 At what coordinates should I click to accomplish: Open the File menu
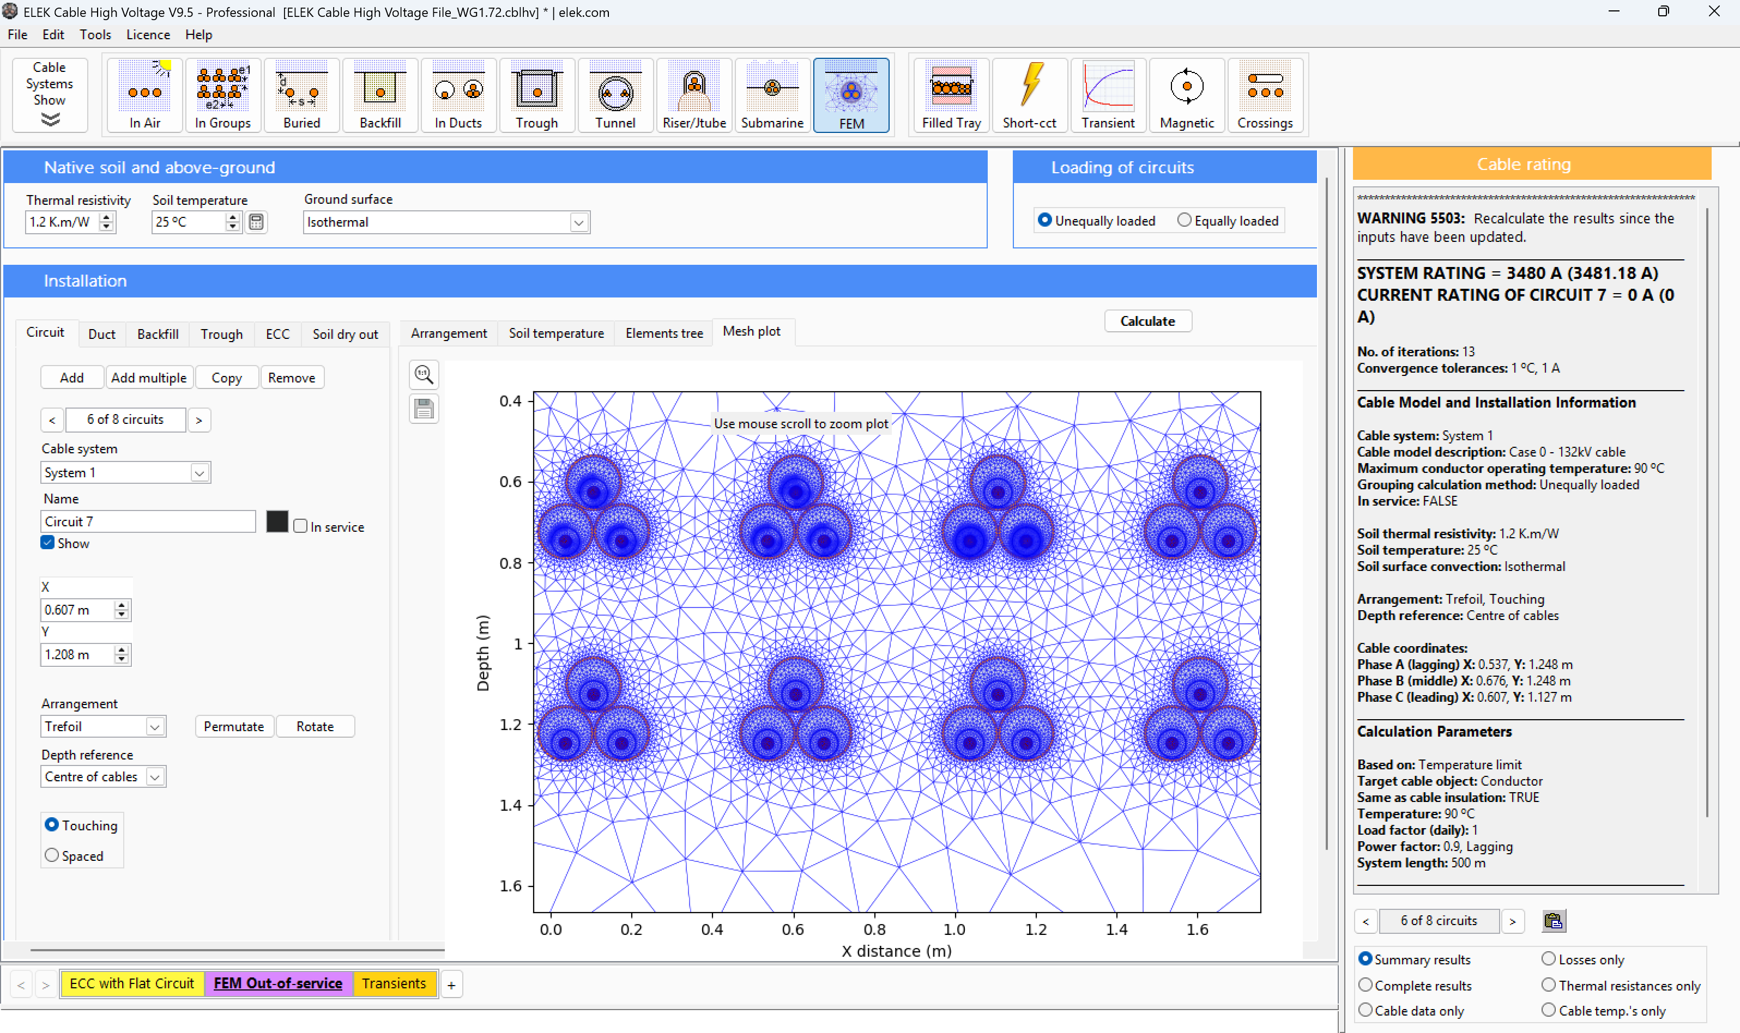(17, 34)
